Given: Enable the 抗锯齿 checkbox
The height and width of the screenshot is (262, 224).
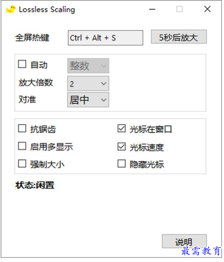Looking at the screenshot, I should click(22, 129).
